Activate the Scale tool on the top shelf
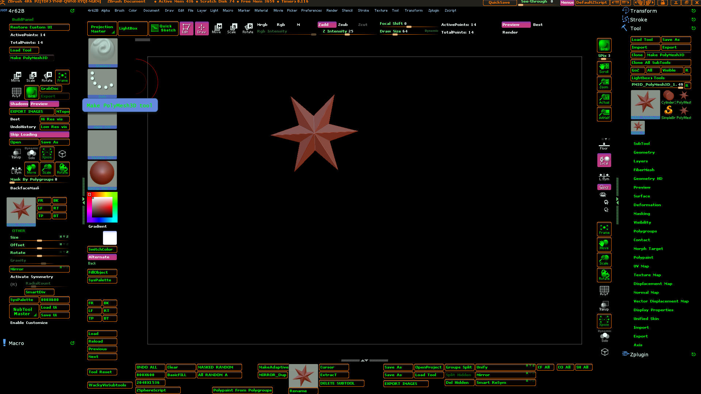Screen dimensions: 701x394 pyautogui.click(x=232, y=28)
